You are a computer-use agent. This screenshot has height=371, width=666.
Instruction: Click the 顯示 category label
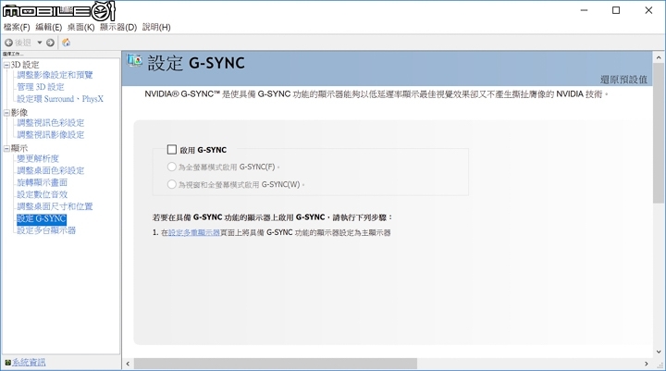(x=19, y=149)
